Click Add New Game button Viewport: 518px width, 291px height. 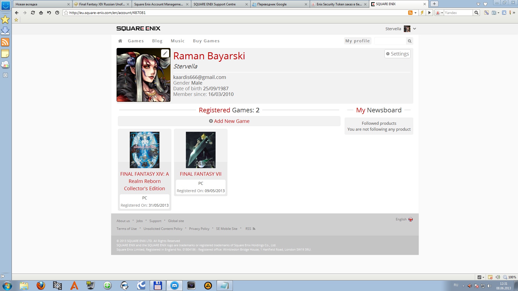(229, 121)
